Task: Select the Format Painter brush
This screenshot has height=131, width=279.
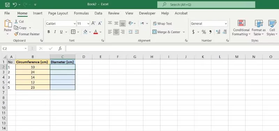Action: click(x=27, y=34)
